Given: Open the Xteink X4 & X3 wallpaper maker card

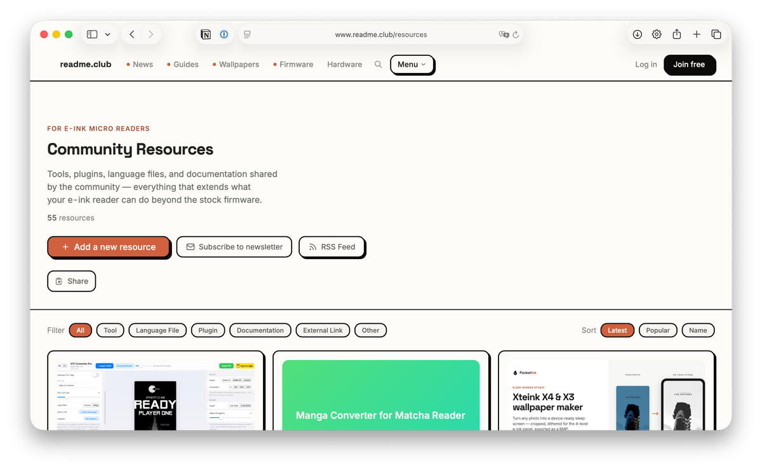Looking at the screenshot, I should coord(606,391).
